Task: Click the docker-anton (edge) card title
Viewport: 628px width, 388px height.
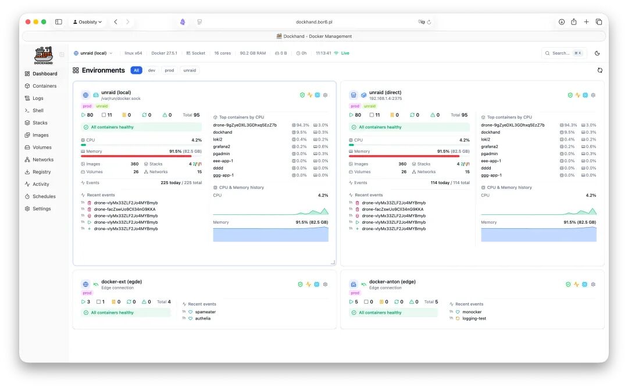Action: pos(392,282)
